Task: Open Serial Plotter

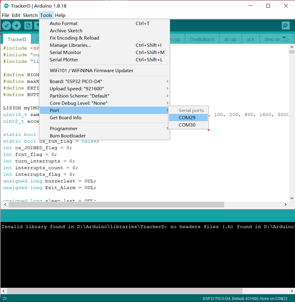Action: coord(104,60)
